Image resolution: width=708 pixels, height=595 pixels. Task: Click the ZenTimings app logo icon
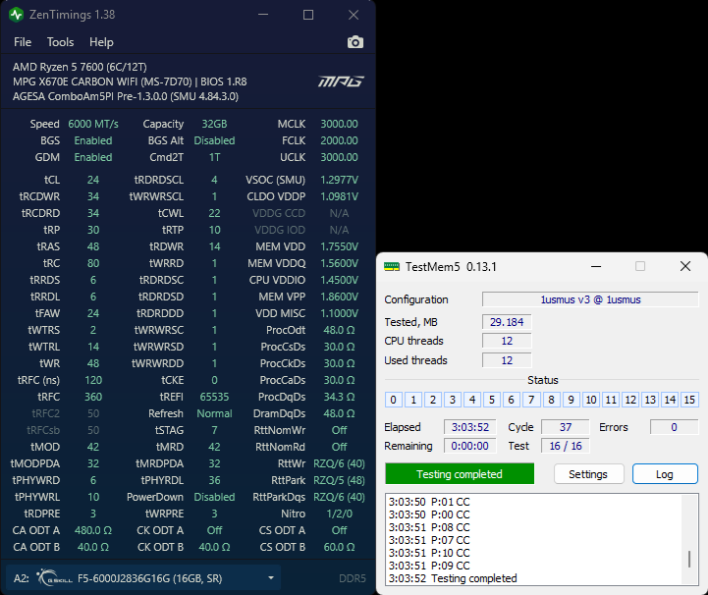17,15
